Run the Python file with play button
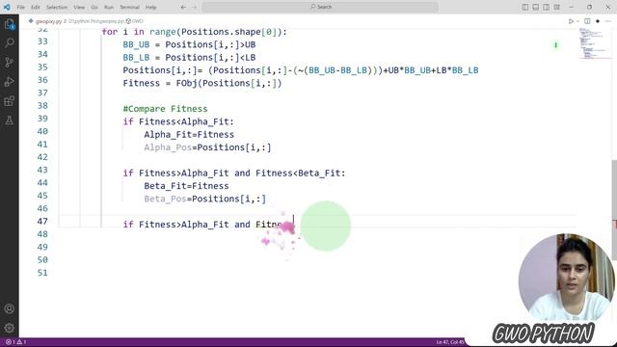The height and width of the screenshot is (347, 617). 571,21
